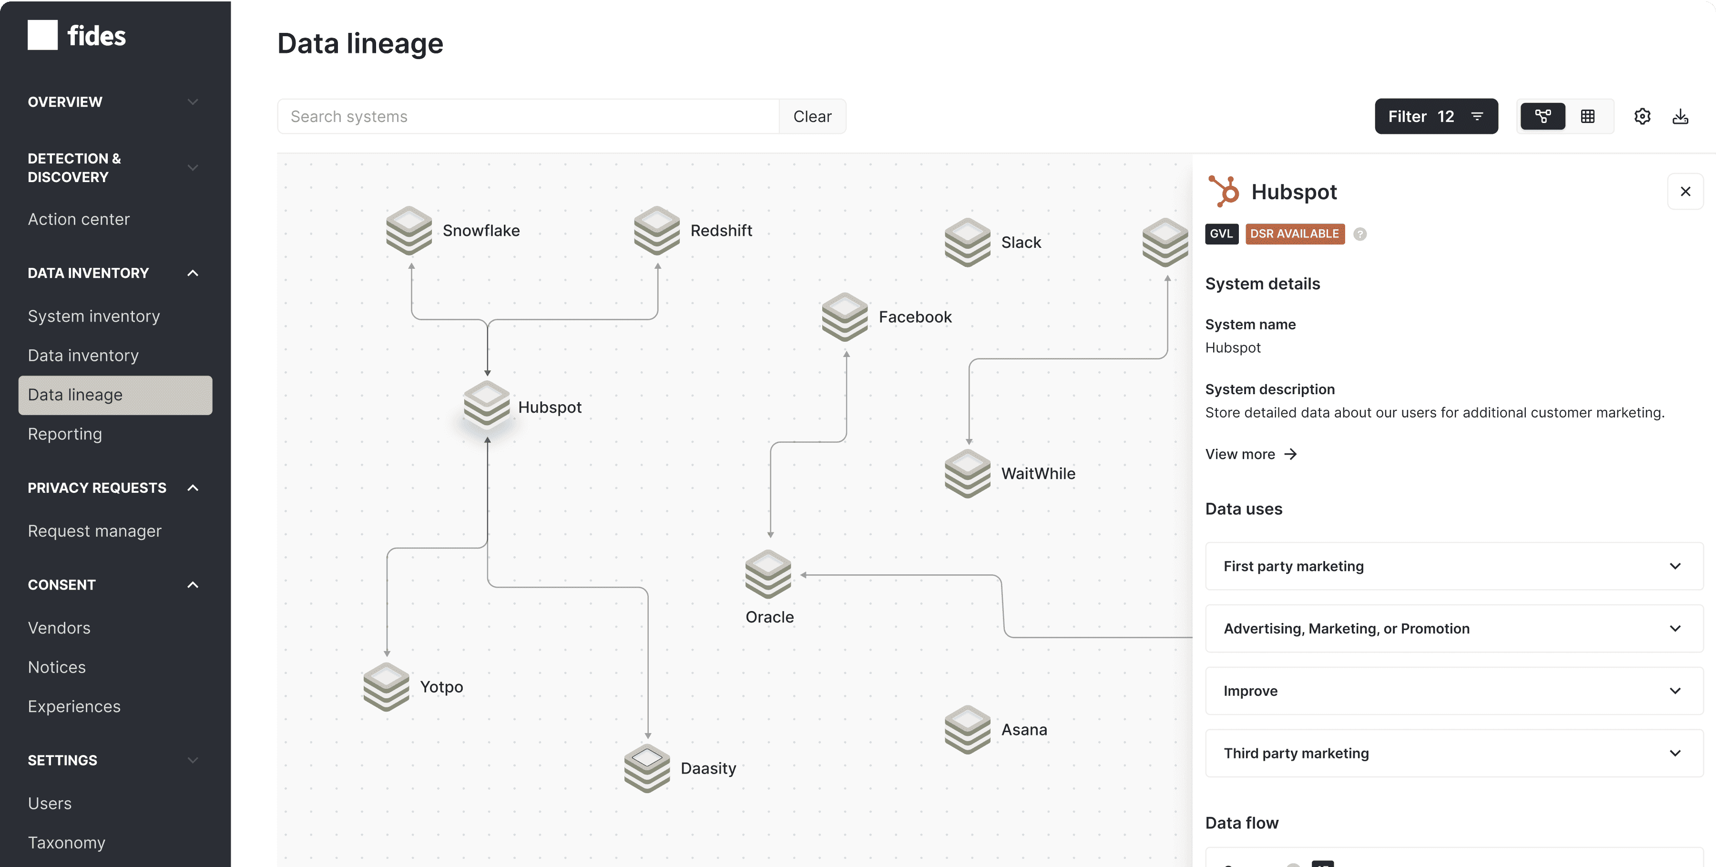Image resolution: width=1716 pixels, height=867 pixels.
Task: Click the View more link
Action: [x=1250, y=454]
